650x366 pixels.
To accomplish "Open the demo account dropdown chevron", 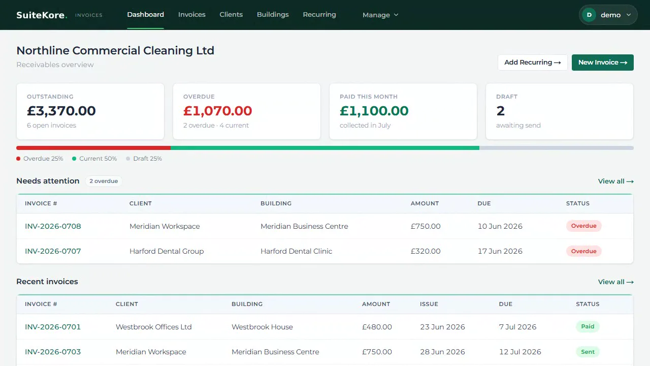I will coord(629,15).
